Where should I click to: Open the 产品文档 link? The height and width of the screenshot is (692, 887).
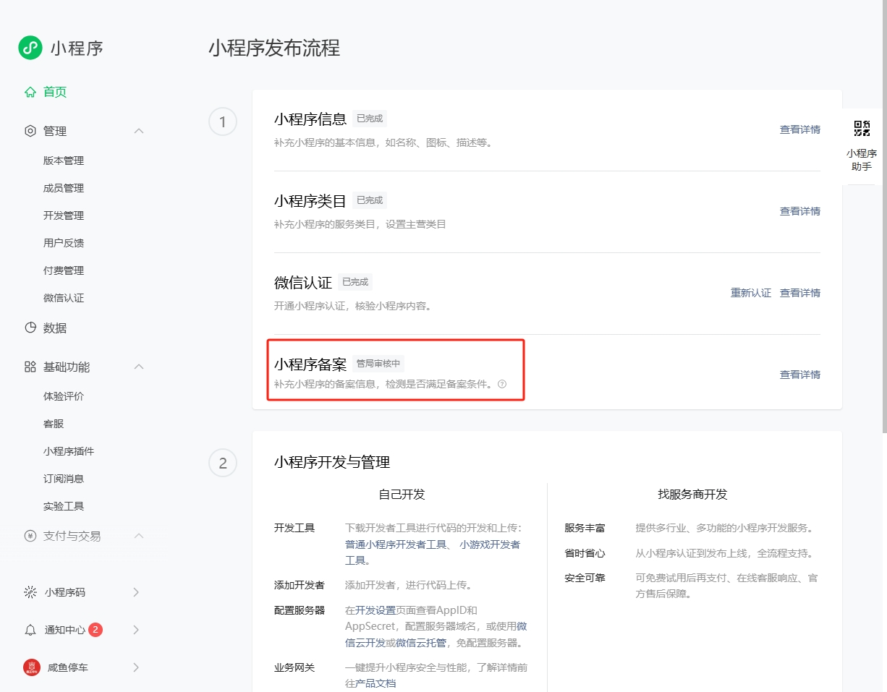point(375,683)
